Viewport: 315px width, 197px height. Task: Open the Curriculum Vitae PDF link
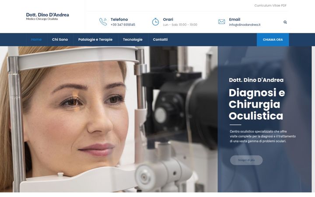(270, 5)
